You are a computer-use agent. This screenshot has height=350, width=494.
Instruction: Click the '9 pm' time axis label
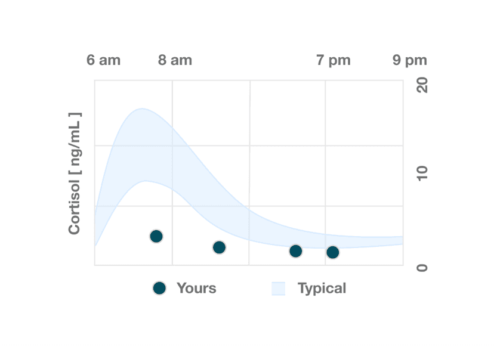(x=410, y=60)
